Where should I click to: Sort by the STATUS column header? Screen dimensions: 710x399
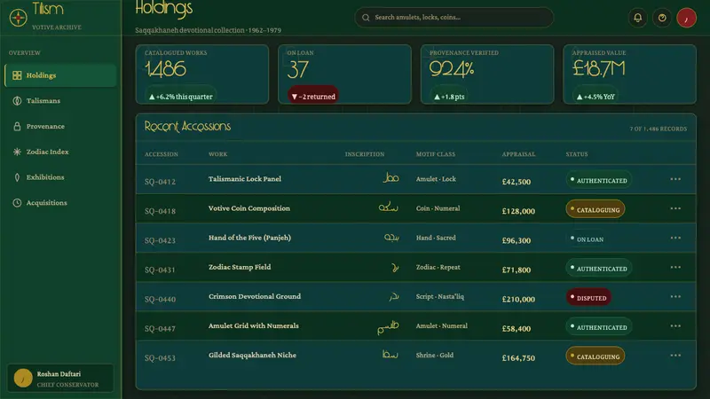[576, 154]
